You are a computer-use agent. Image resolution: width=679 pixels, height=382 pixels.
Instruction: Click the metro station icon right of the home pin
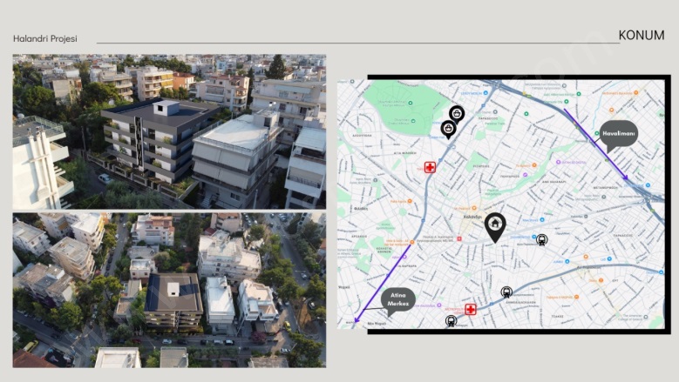541,240
